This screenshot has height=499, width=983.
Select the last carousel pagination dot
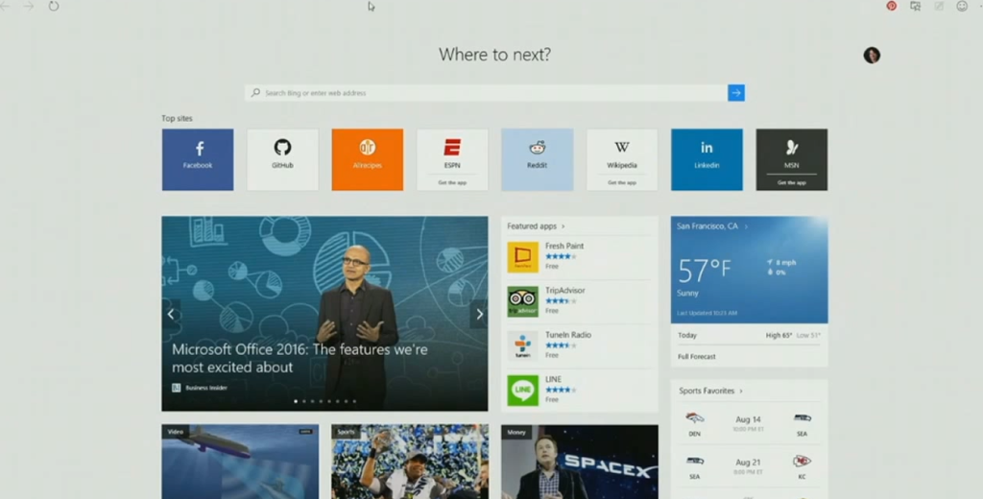click(x=354, y=401)
